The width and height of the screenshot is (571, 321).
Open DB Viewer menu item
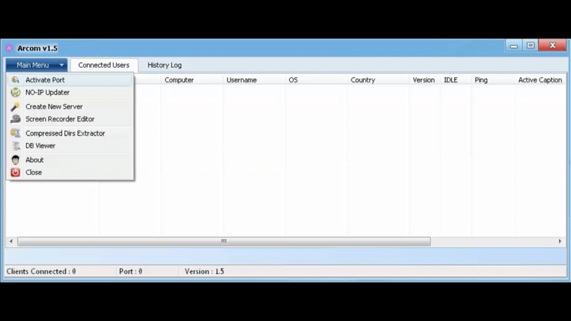click(x=70, y=145)
